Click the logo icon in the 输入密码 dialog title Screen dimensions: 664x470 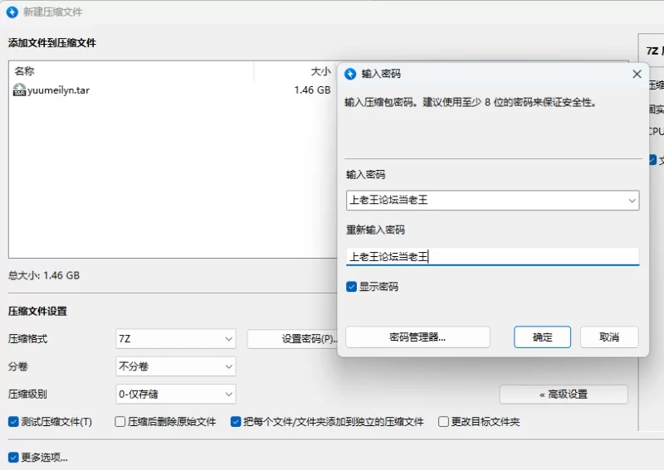click(350, 74)
